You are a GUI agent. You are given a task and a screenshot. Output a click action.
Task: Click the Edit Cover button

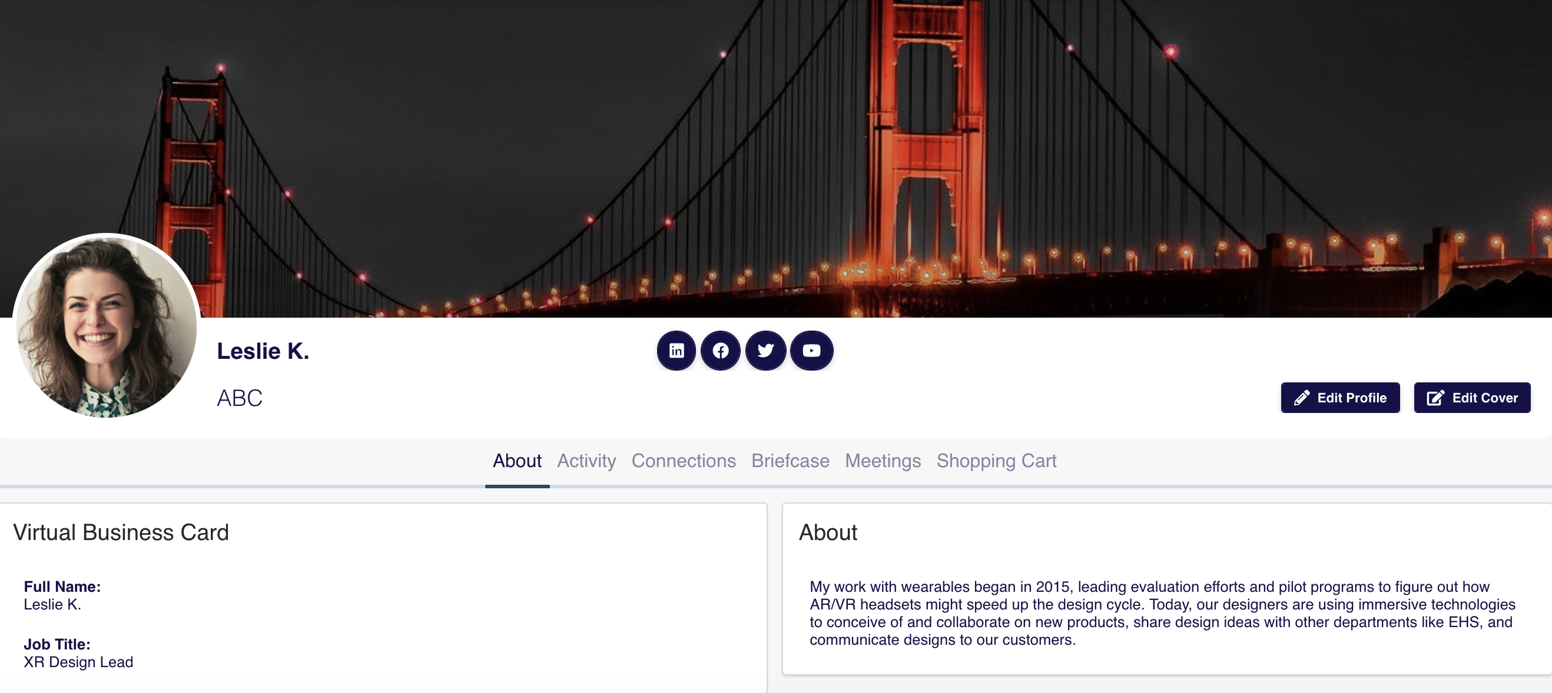tap(1472, 397)
